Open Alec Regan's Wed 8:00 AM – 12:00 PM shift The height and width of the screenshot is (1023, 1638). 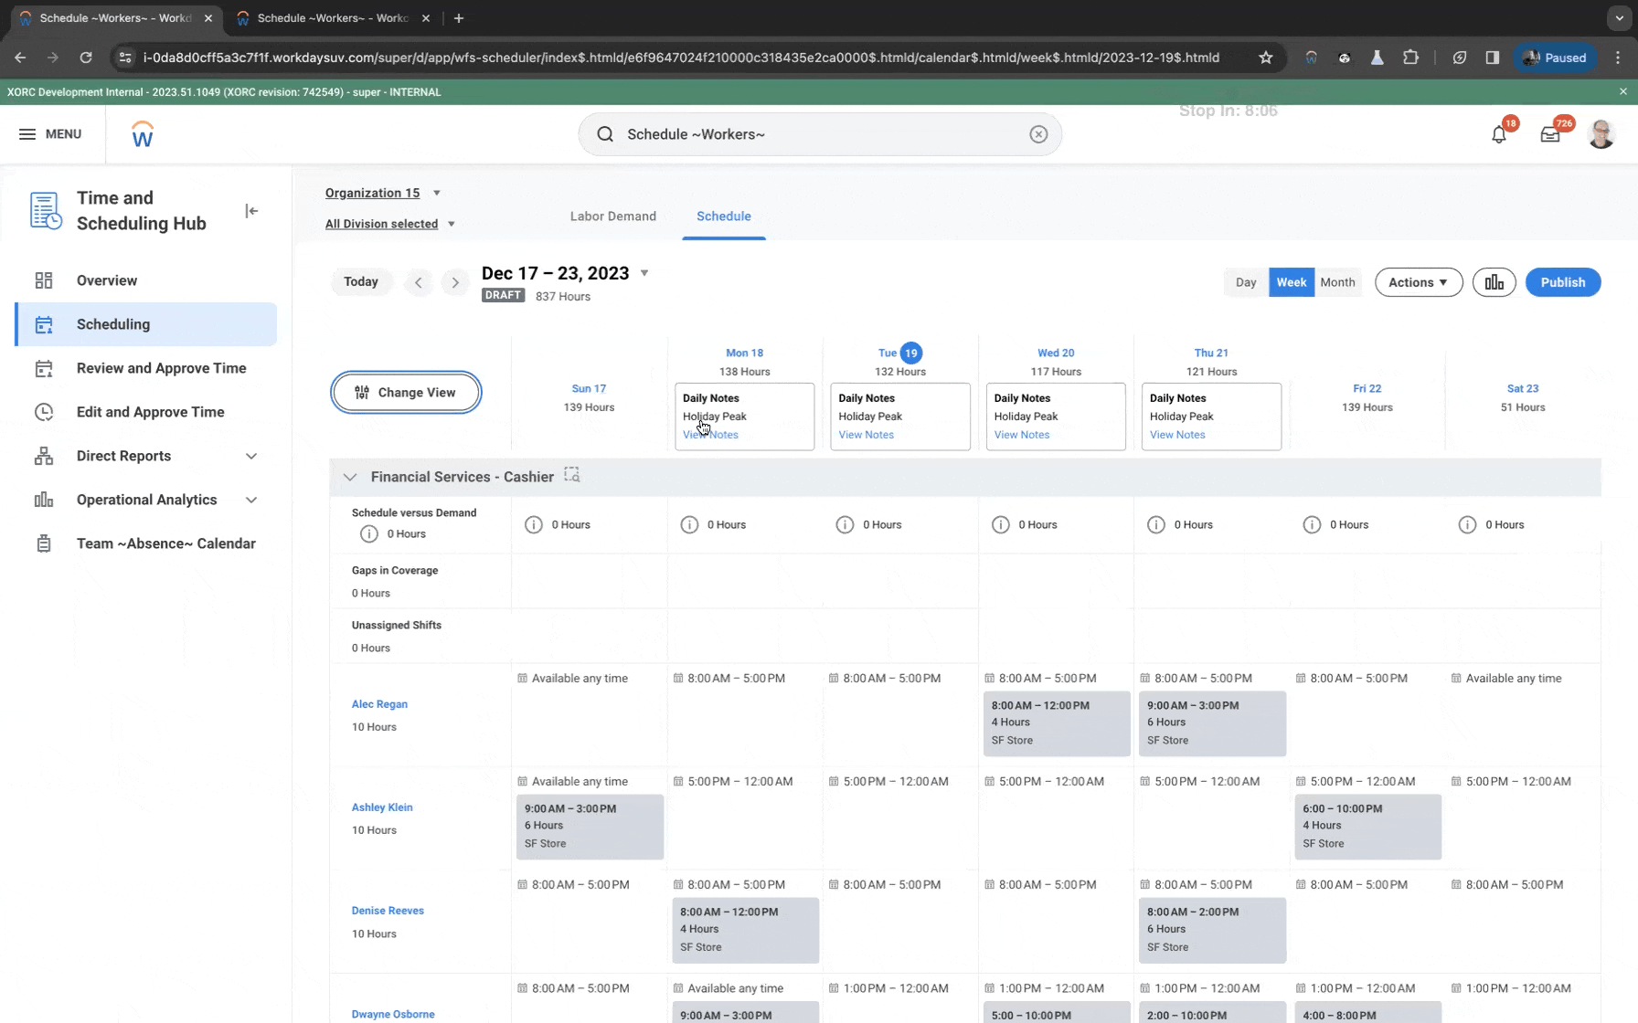[1057, 723]
